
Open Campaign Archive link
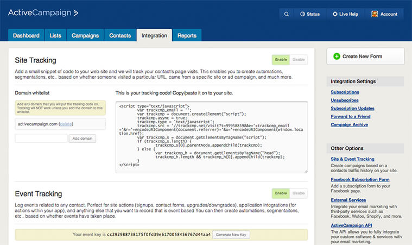[349, 124]
